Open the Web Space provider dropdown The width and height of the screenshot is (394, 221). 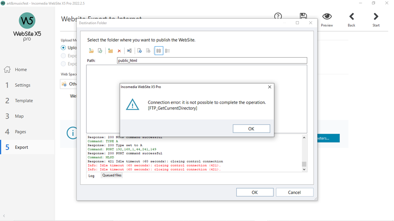point(69,84)
